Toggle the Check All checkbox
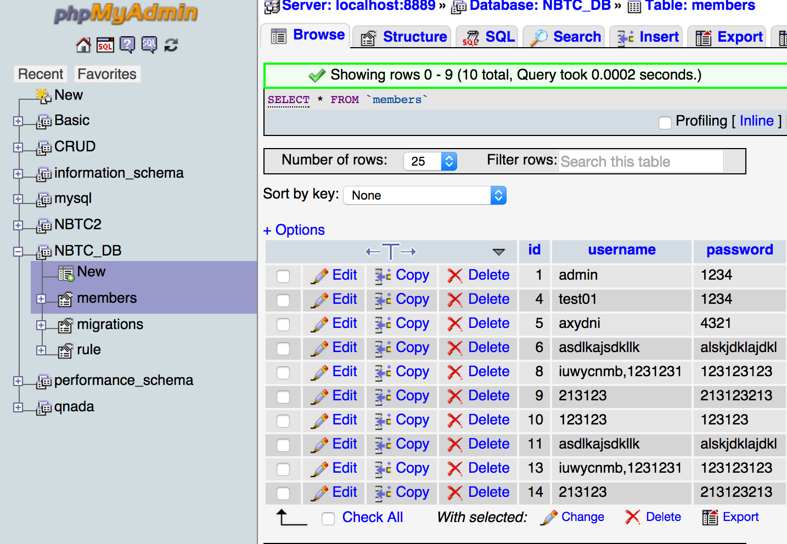Viewport: 787px width, 544px height. click(x=328, y=518)
